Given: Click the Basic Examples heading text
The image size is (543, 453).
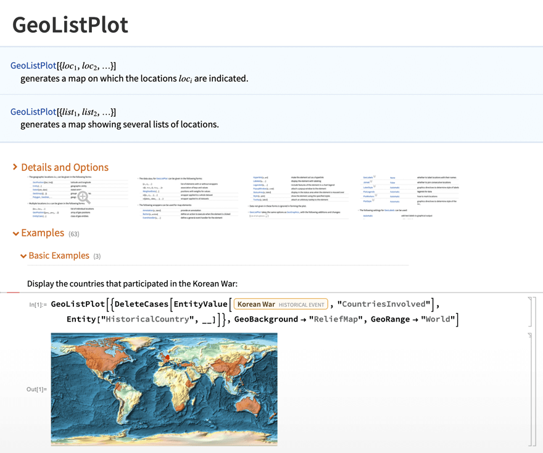Looking at the screenshot, I should click(x=59, y=256).
